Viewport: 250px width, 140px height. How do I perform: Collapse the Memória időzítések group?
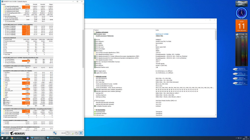pyautogui.click(x=2, y=38)
